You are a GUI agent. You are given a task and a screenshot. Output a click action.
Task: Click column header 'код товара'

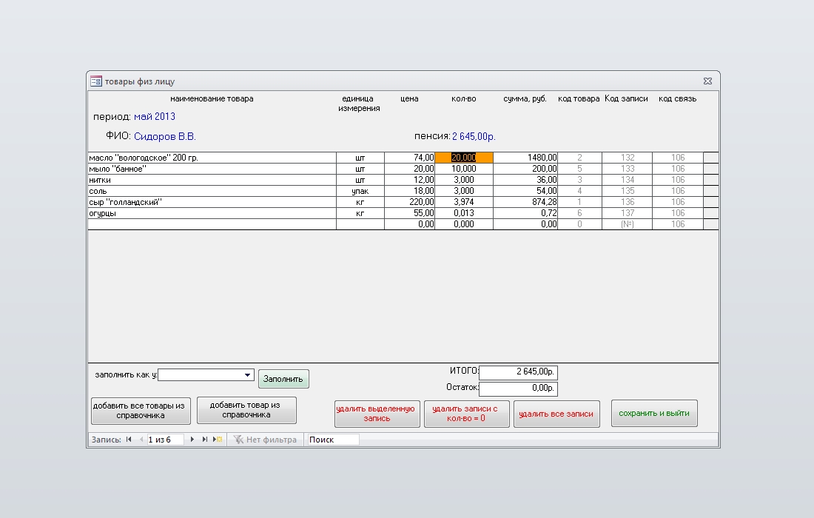click(579, 98)
